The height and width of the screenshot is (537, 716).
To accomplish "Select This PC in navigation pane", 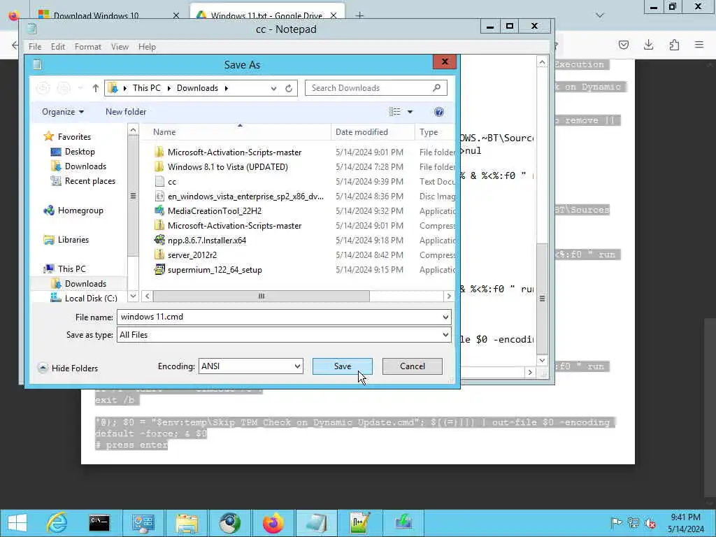I will coord(71,269).
